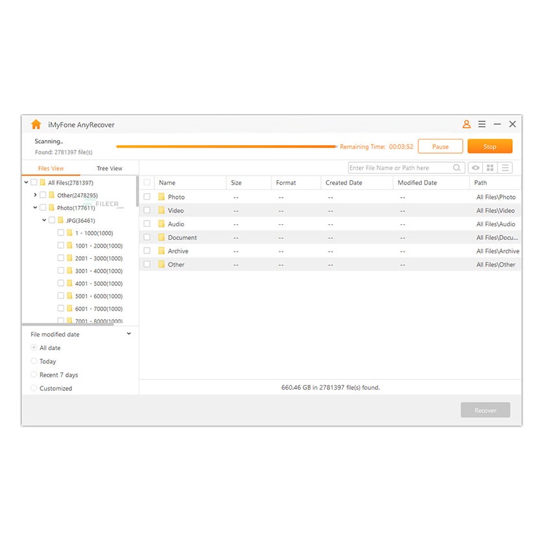
Task: Switch to the Tree View tab
Action: point(110,169)
